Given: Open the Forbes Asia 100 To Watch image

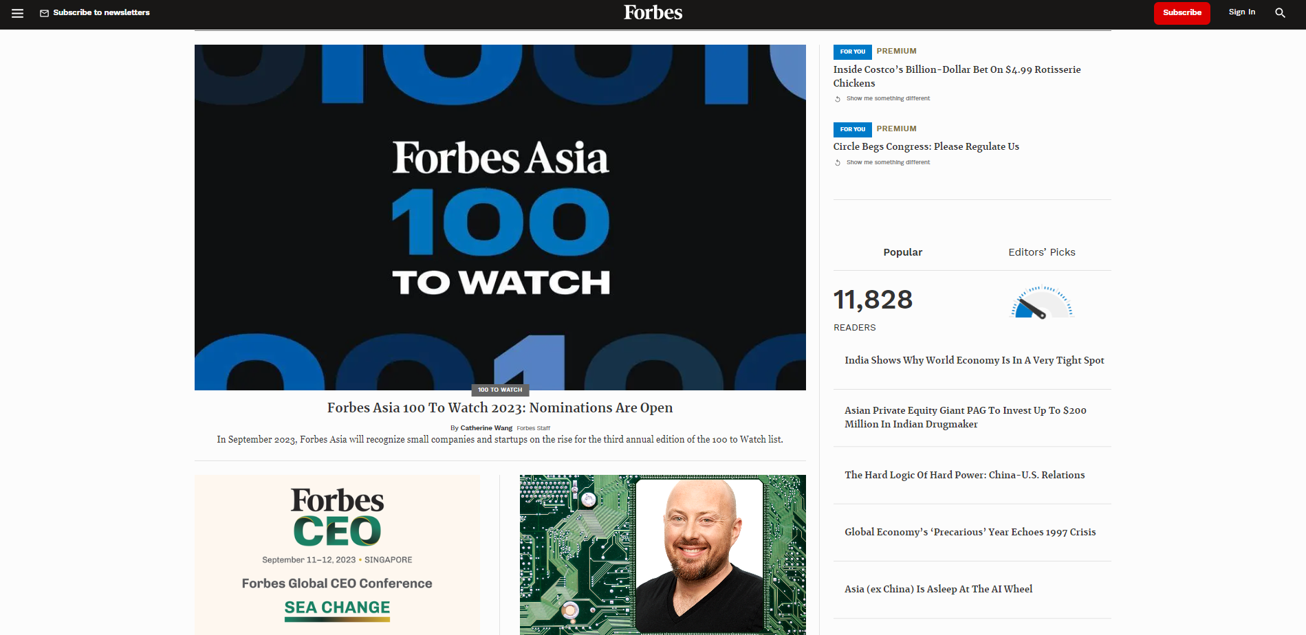Looking at the screenshot, I should (500, 217).
